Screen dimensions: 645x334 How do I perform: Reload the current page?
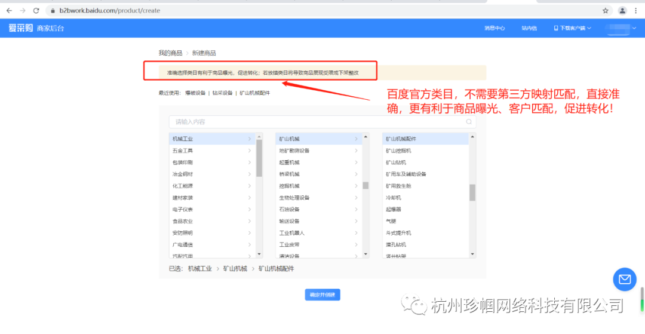click(x=36, y=11)
